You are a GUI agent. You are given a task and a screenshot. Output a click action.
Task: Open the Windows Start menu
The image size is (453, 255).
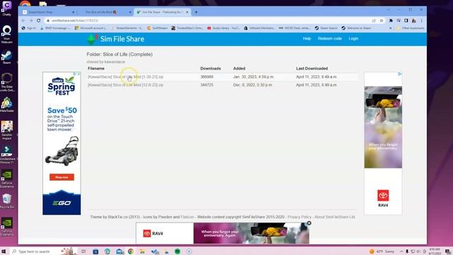click(x=4, y=251)
